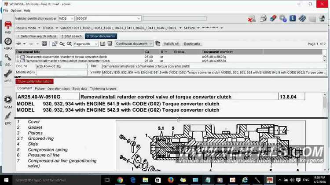Open the vehicle identification number 930031 dropdown
The height and width of the screenshot is (185, 330).
139,18
